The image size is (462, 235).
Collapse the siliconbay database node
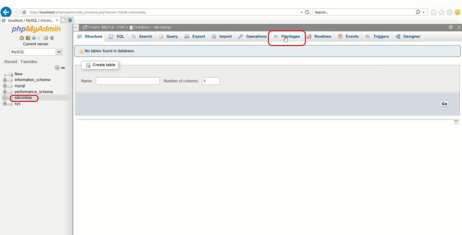pos(5,98)
